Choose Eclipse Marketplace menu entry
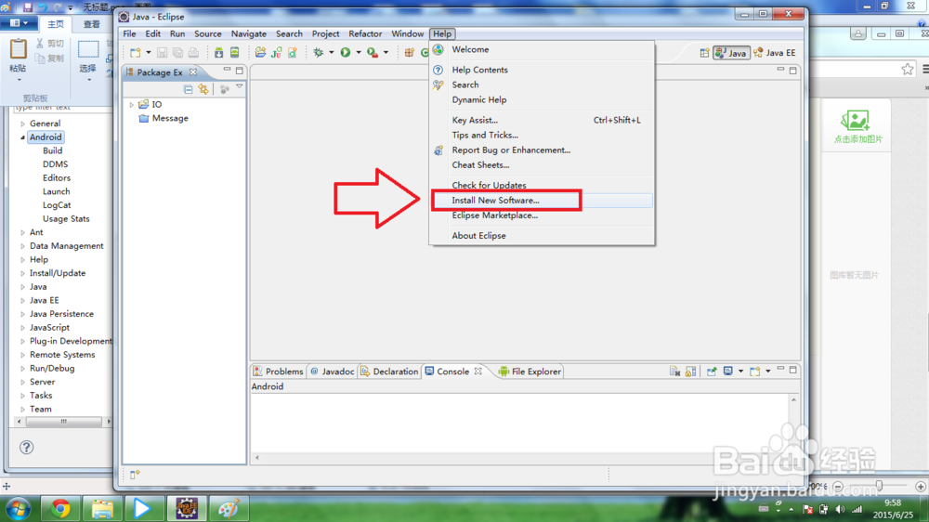This screenshot has height=522, width=929. pos(542,215)
